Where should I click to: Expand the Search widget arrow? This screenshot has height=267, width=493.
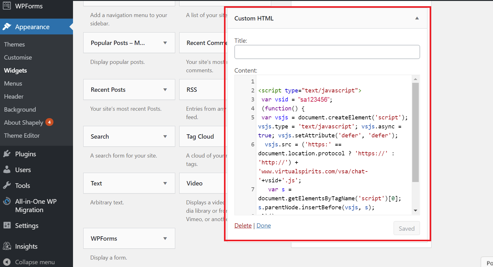[x=165, y=136]
